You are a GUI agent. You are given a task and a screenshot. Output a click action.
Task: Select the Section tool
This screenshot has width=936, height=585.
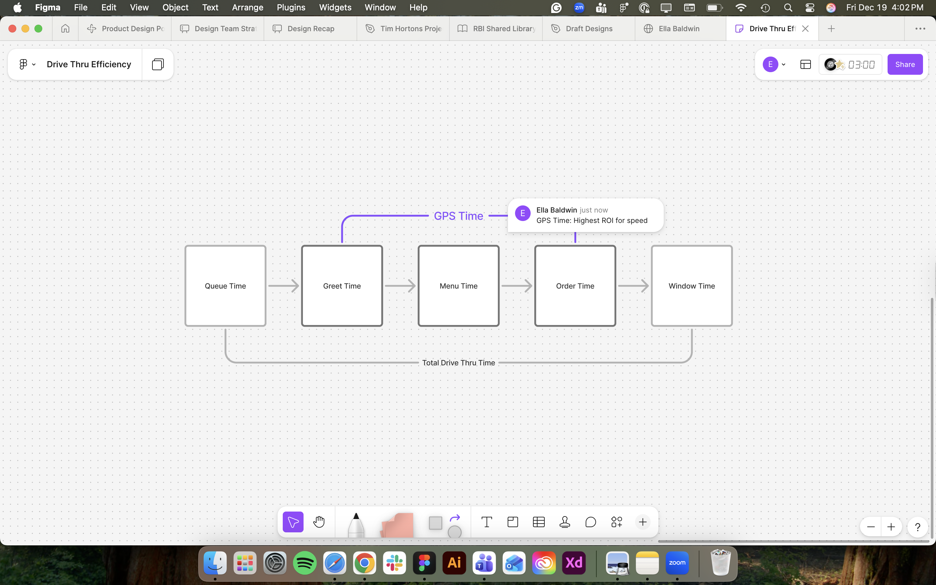click(x=513, y=522)
